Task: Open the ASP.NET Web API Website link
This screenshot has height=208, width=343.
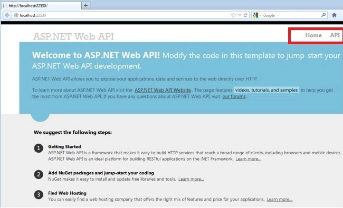Action: pyautogui.click(x=163, y=90)
